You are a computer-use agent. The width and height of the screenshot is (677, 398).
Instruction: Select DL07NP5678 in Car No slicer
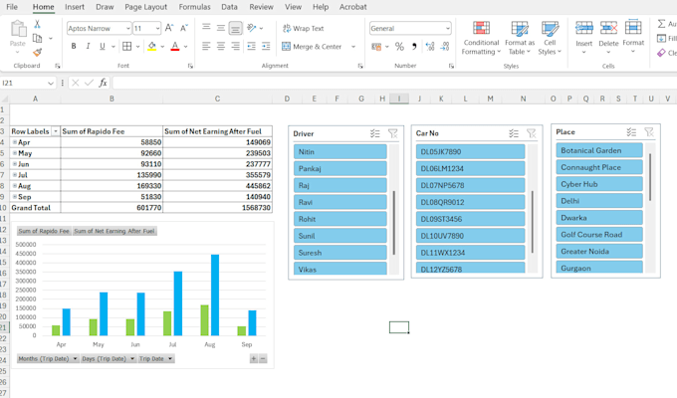(x=471, y=185)
